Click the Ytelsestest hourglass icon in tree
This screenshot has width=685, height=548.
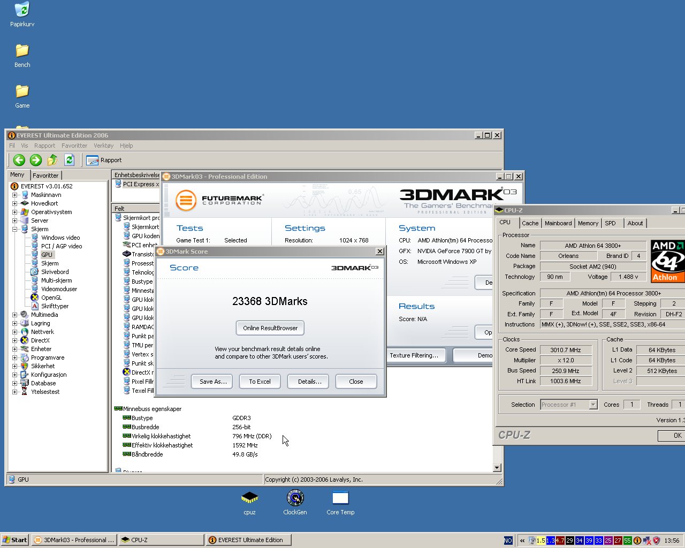[25, 392]
